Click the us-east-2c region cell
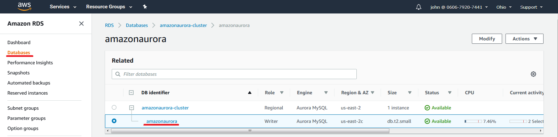 click(352, 121)
